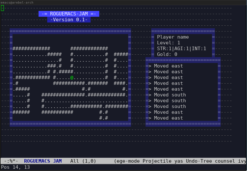Click the ROGUEMACS-JAM title banner
This screenshot has width=247, height=171.
(x=69, y=14)
